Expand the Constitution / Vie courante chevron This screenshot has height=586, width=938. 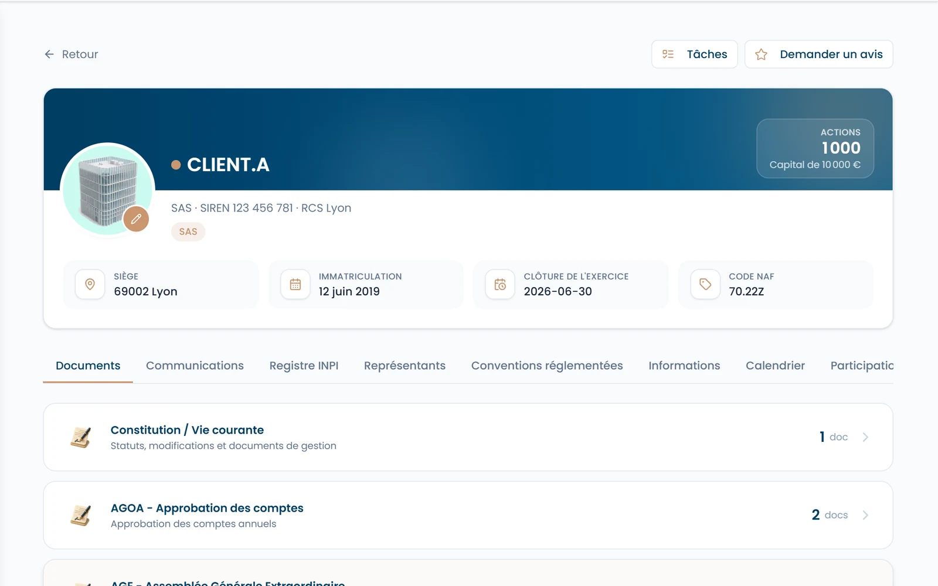click(865, 437)
